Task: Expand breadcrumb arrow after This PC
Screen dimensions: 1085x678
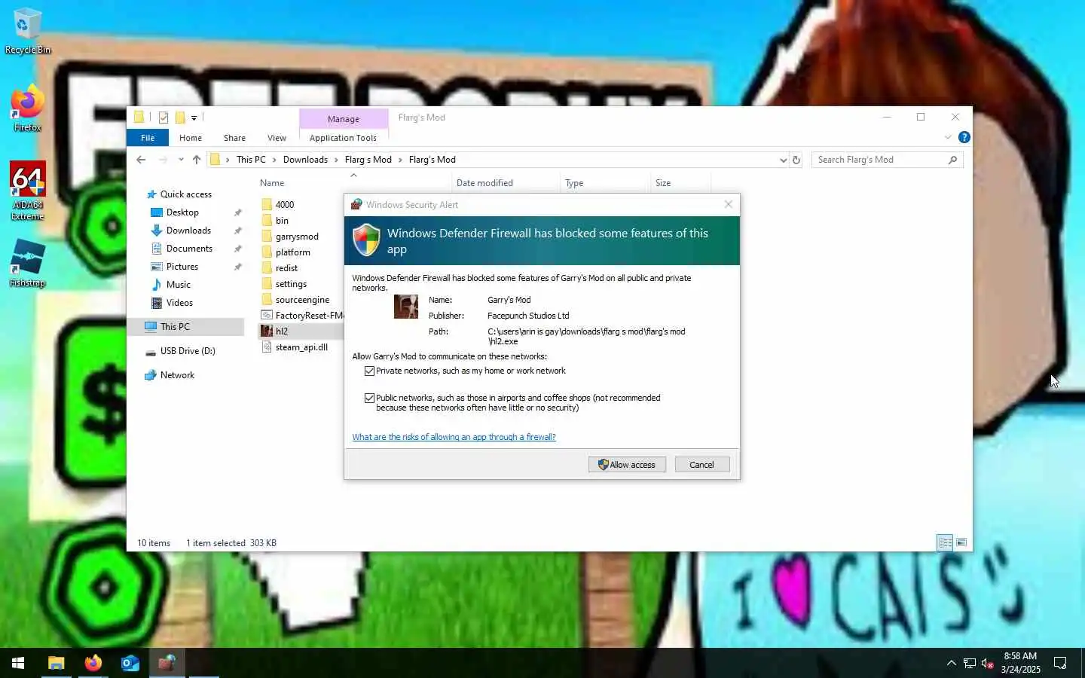Action: [x=274, y=160]
